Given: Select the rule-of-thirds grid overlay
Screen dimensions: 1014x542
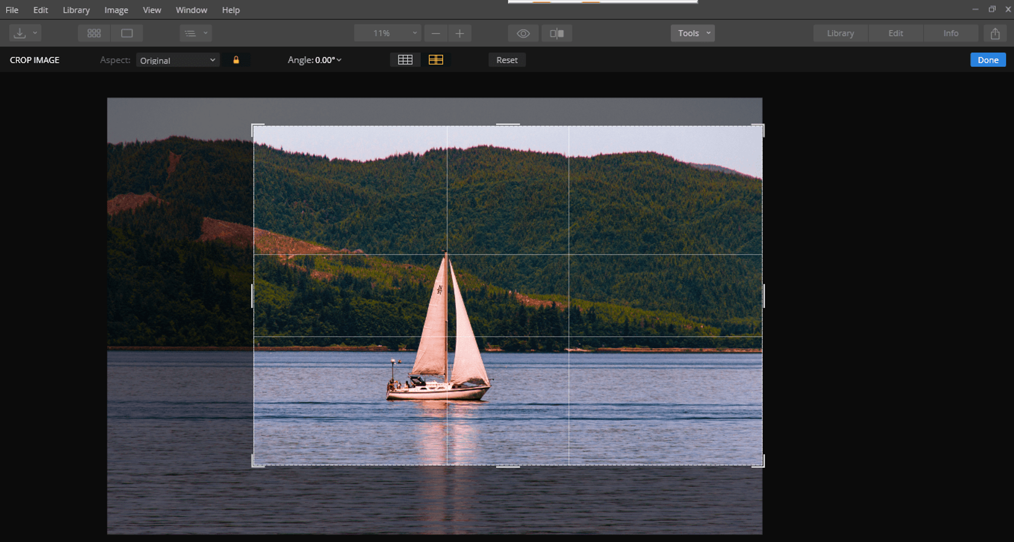Looking at the screenshot, I should click(405, 60).
